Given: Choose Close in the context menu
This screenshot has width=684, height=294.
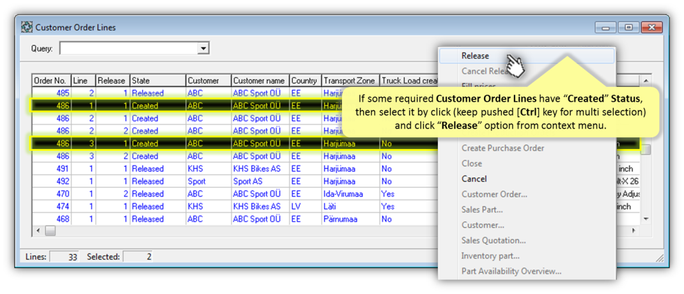Looking at the screenshot, I should pos(472,163).
